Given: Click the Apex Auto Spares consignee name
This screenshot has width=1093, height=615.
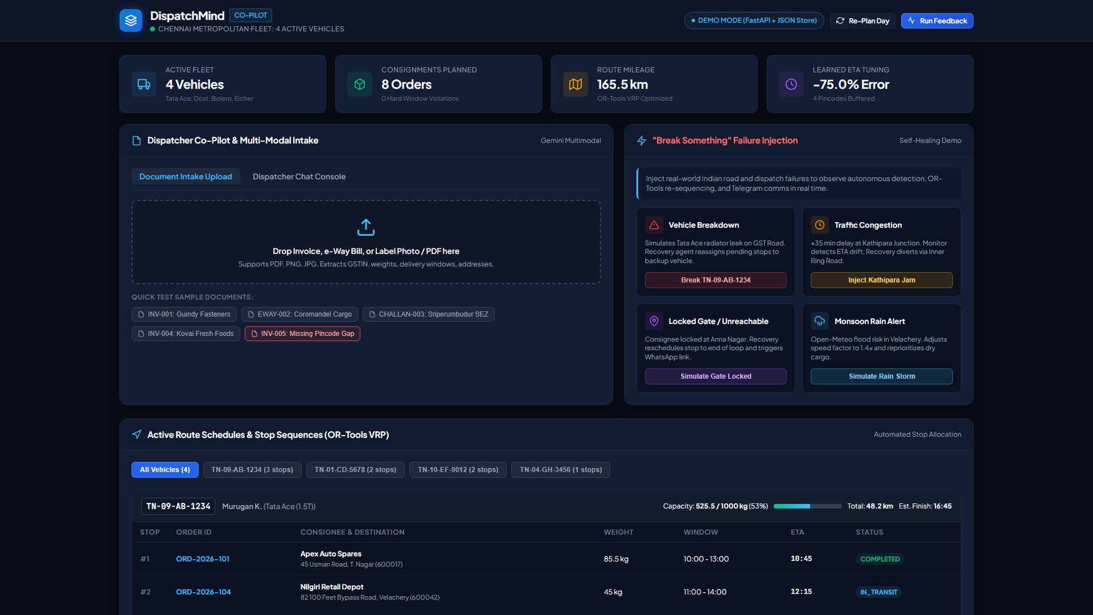Looking at the screenshot, I should click(x=331, y=553).
